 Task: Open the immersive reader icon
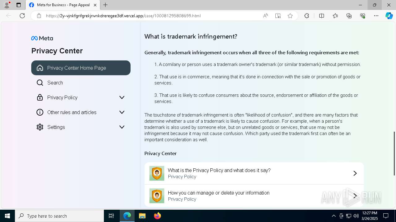click(278, 16)
